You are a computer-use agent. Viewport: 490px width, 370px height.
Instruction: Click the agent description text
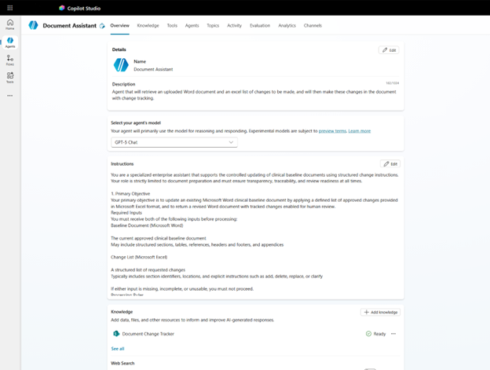254,95
